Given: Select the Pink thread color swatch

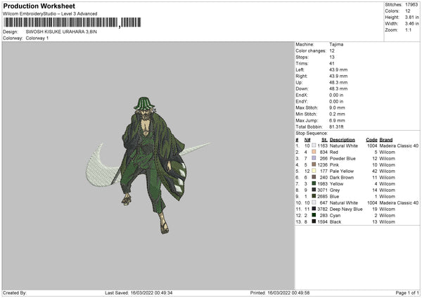Looking at the screenshot, I should pyautogui.click(x=314, y=164).
